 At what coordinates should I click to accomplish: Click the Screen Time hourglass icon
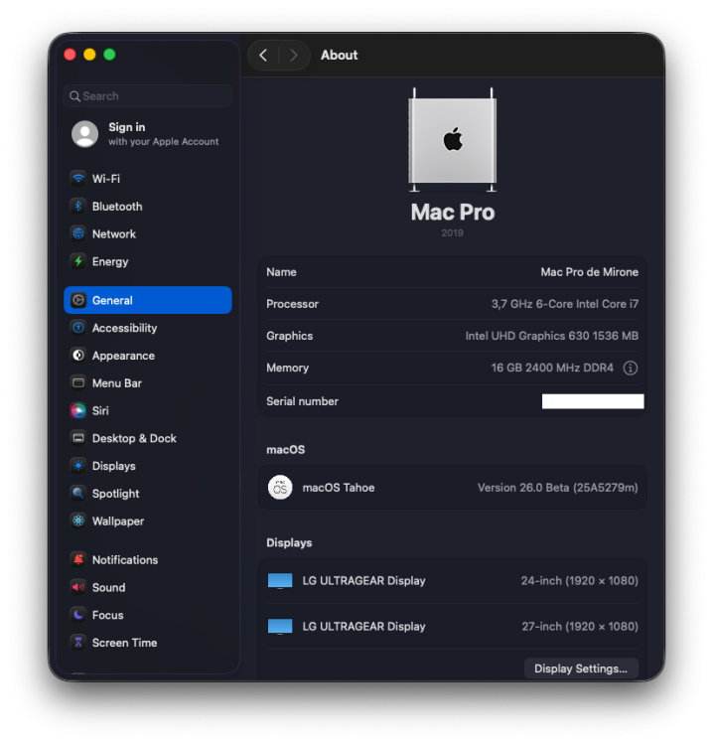click(78, 643)
